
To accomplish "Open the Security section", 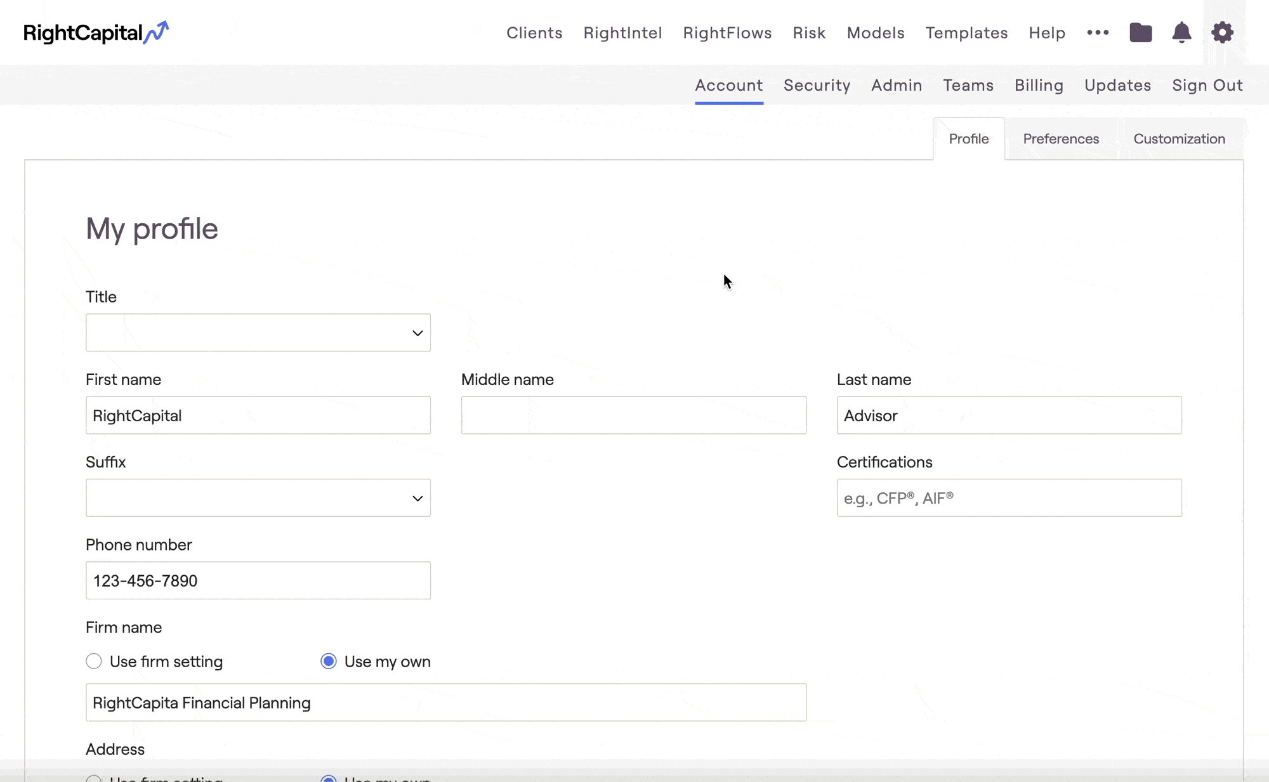I will tap(817, 86).
